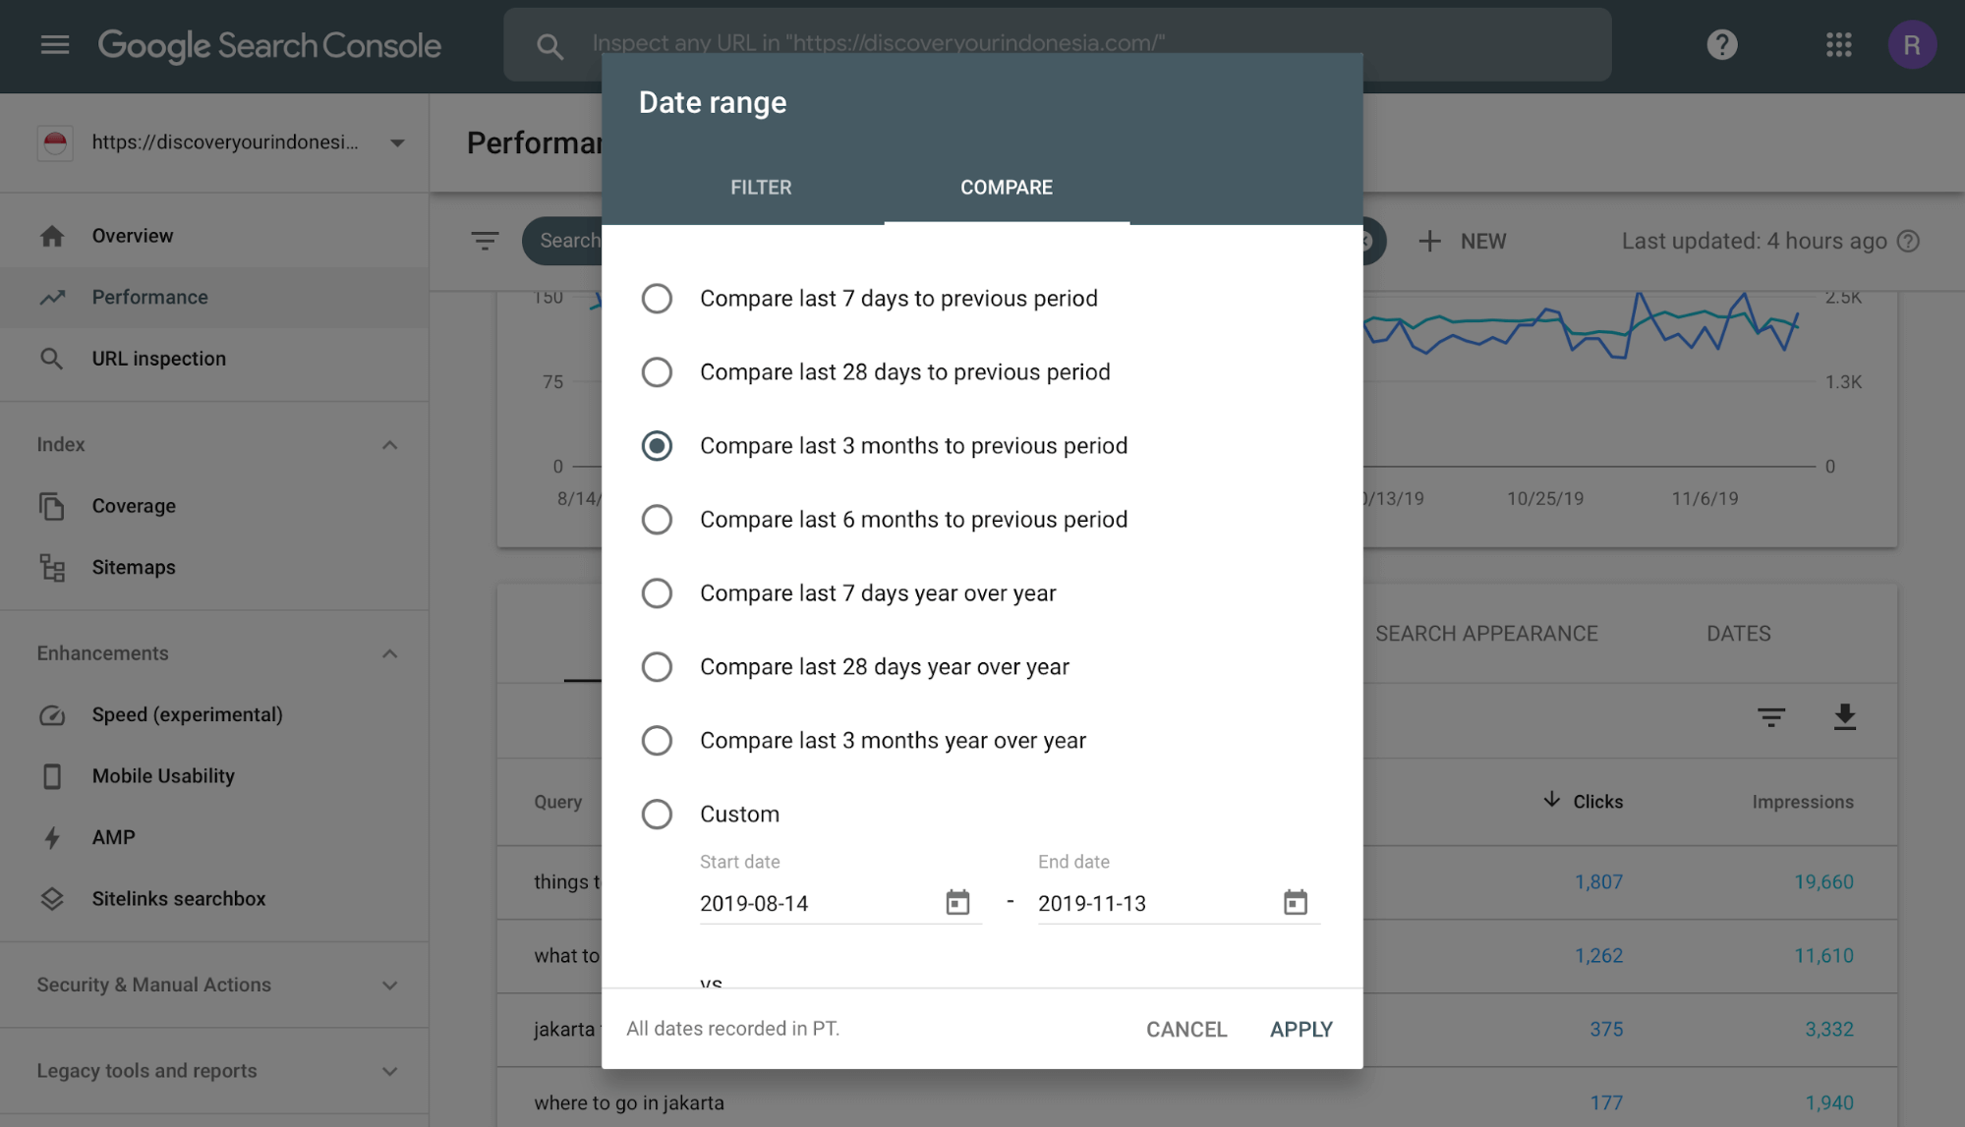Click the Coverage pages icon
The height and width of the screenshot is (1127, 1965).
coord(52,506)
